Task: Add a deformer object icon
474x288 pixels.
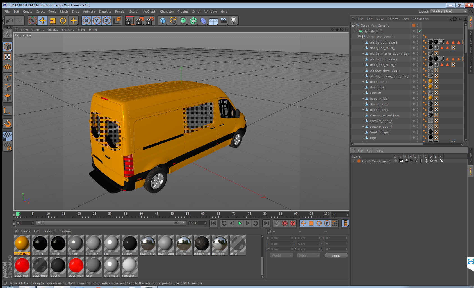Action: [x=203, y=20]
